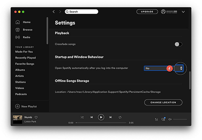Open Favorite Songs
The width and height of the screenshot is (202, 140).
click(x=25, y=64)
